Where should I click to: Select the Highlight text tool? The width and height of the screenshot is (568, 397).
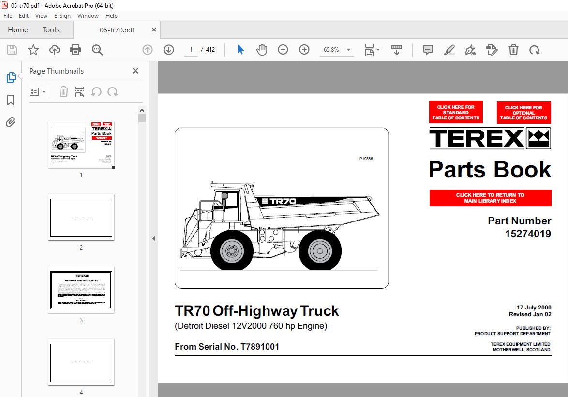tap(449, 50)
